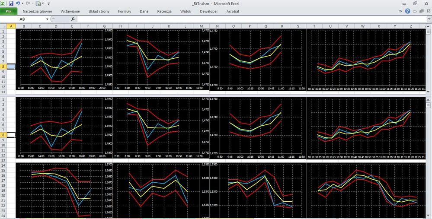Click the Excel logo icon in title bar
This screenshot has width=432, height=219.
coord(3,3)
